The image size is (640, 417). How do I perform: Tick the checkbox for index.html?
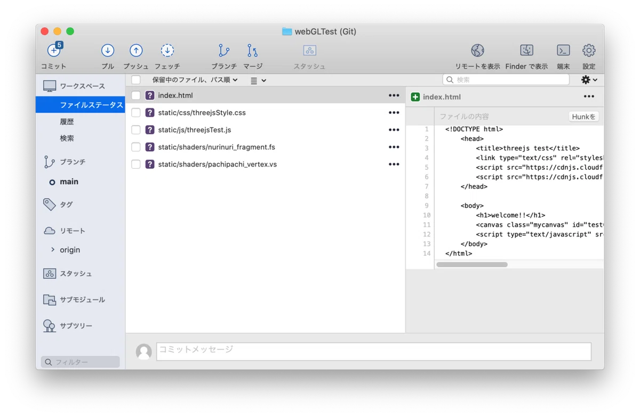[x=136, y=96]
